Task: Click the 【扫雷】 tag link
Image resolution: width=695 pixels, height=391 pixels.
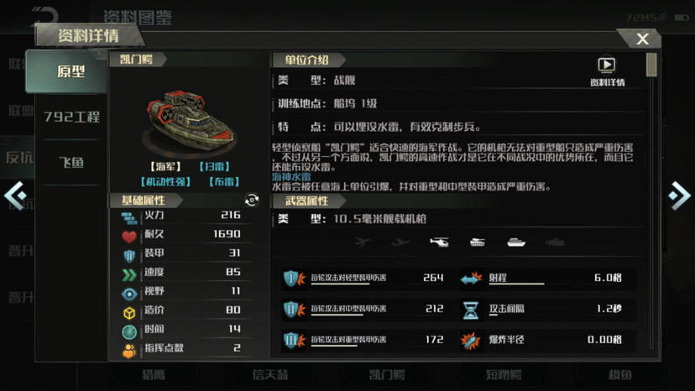Action: click(x=215, y=167)
